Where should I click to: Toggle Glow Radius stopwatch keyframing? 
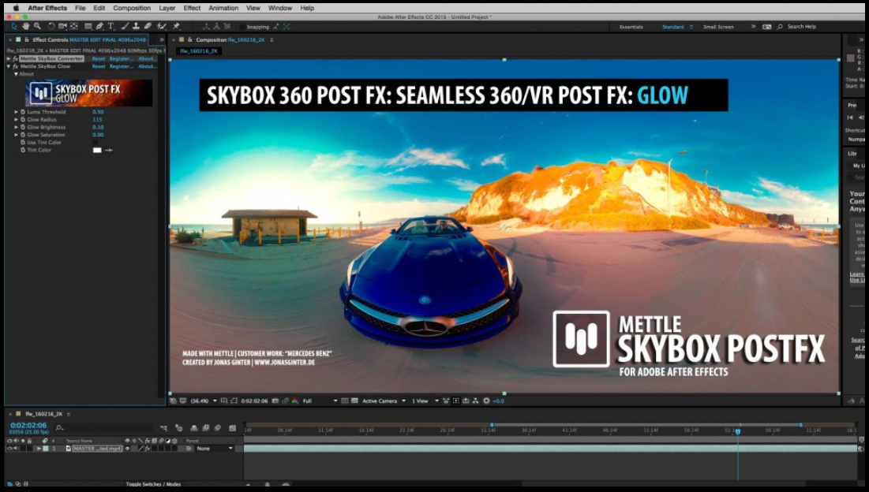tap(23, 120)
